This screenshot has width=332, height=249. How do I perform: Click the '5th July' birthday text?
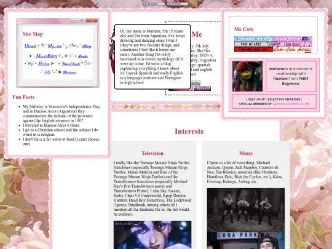pos(202,46)
